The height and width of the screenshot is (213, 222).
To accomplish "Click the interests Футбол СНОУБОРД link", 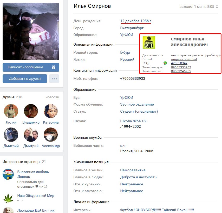I will click(157, 210).
